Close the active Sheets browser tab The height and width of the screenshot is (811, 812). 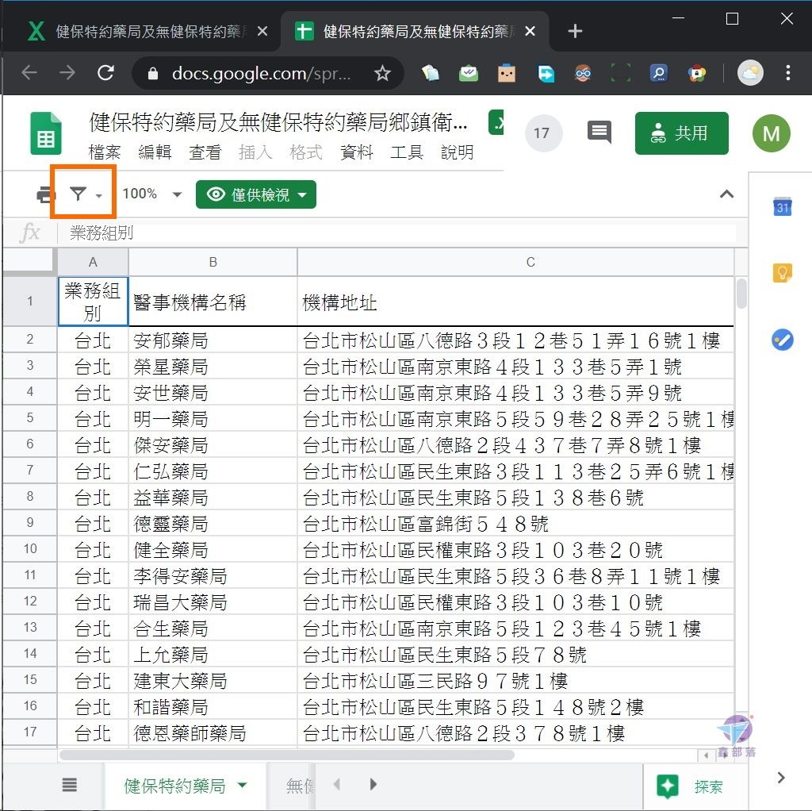coord(530,31)
